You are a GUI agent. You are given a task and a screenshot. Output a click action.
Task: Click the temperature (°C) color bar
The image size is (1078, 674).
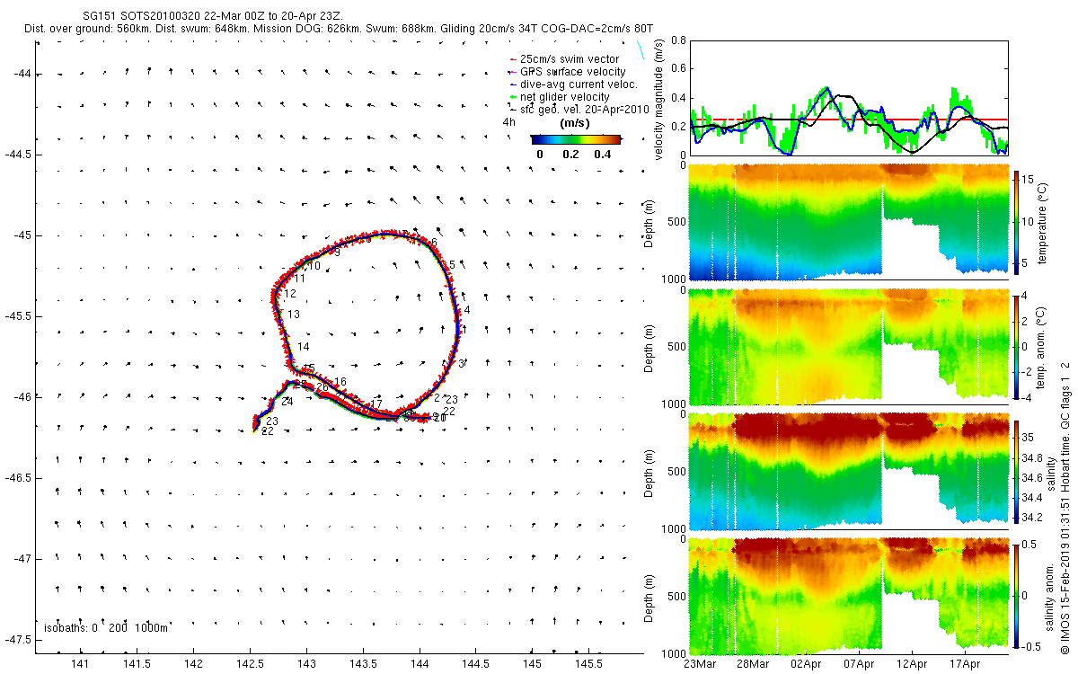pyautogui.click(x=1017, y=222)
